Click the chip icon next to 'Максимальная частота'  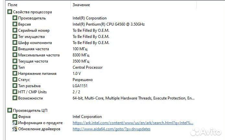15,55
